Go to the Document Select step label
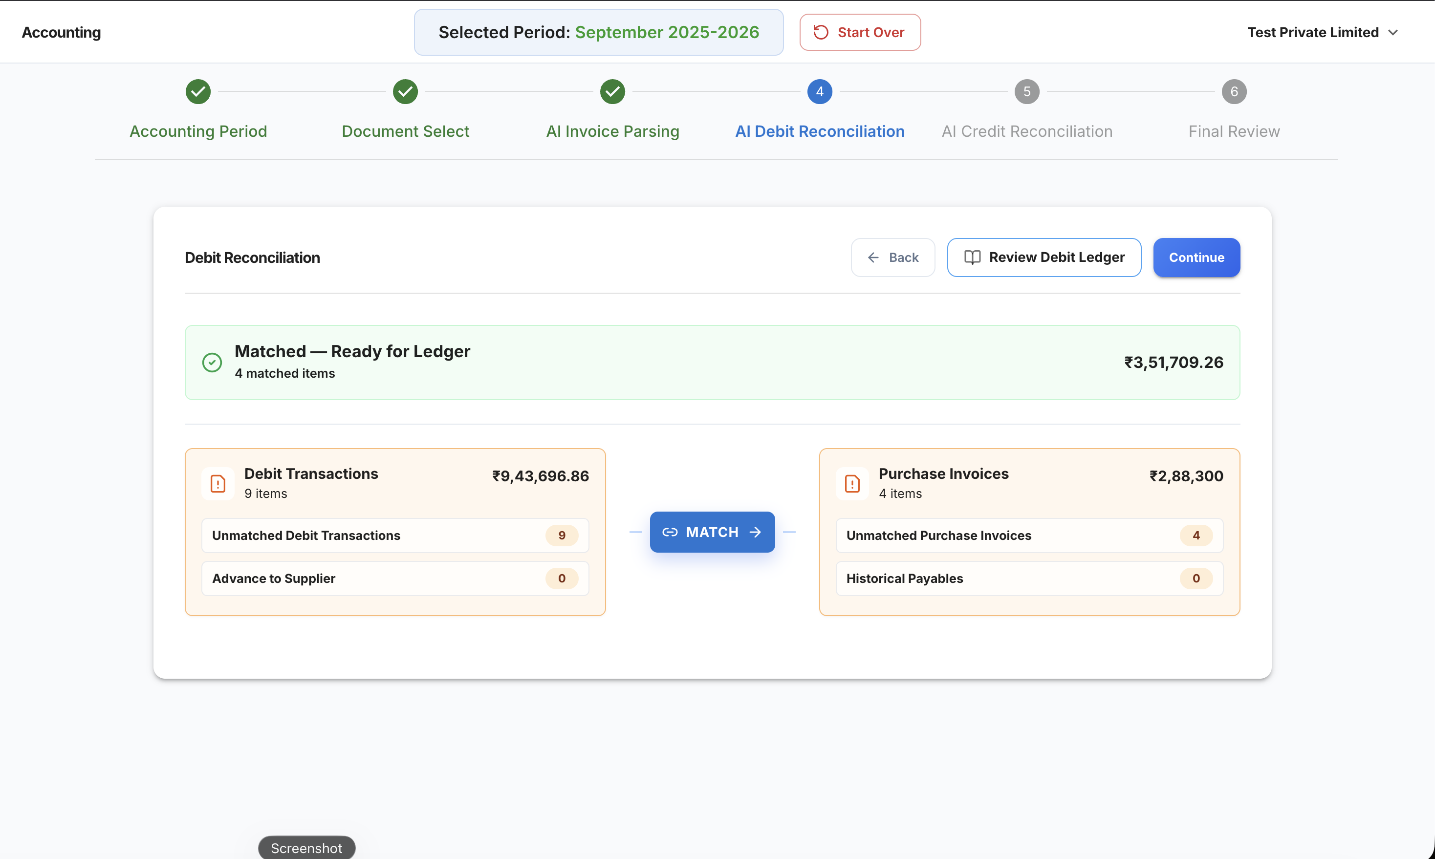The height and width of the screenshot is (859, 1435). [405, 131]
